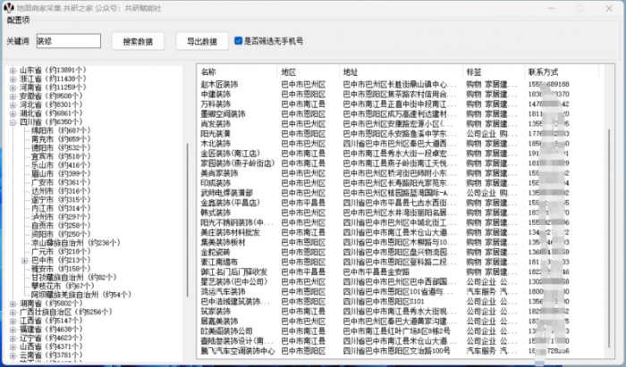Expand the 广西壮族自治区 node
This screenshot has height=367, width=626.
click(13, 312)
